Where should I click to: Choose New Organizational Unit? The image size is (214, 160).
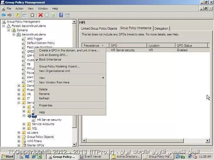pyautogui.click(x=70, y=71)
